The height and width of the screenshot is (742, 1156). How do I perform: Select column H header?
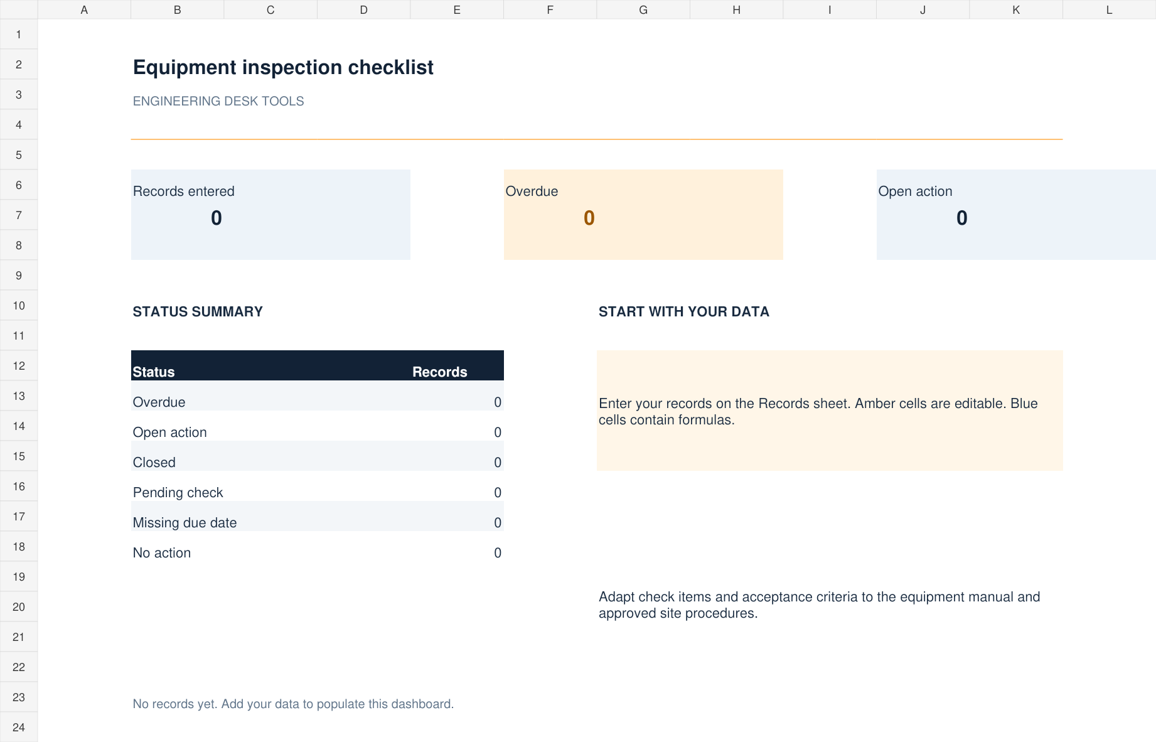pyautogui.click(x=736, y=9)
